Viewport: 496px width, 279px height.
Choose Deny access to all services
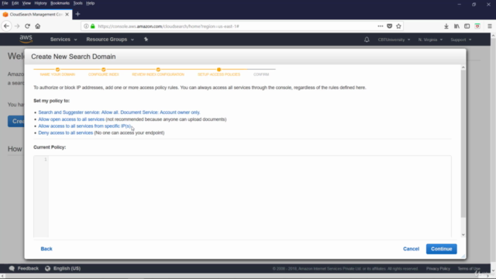click(x=65, y=133)
